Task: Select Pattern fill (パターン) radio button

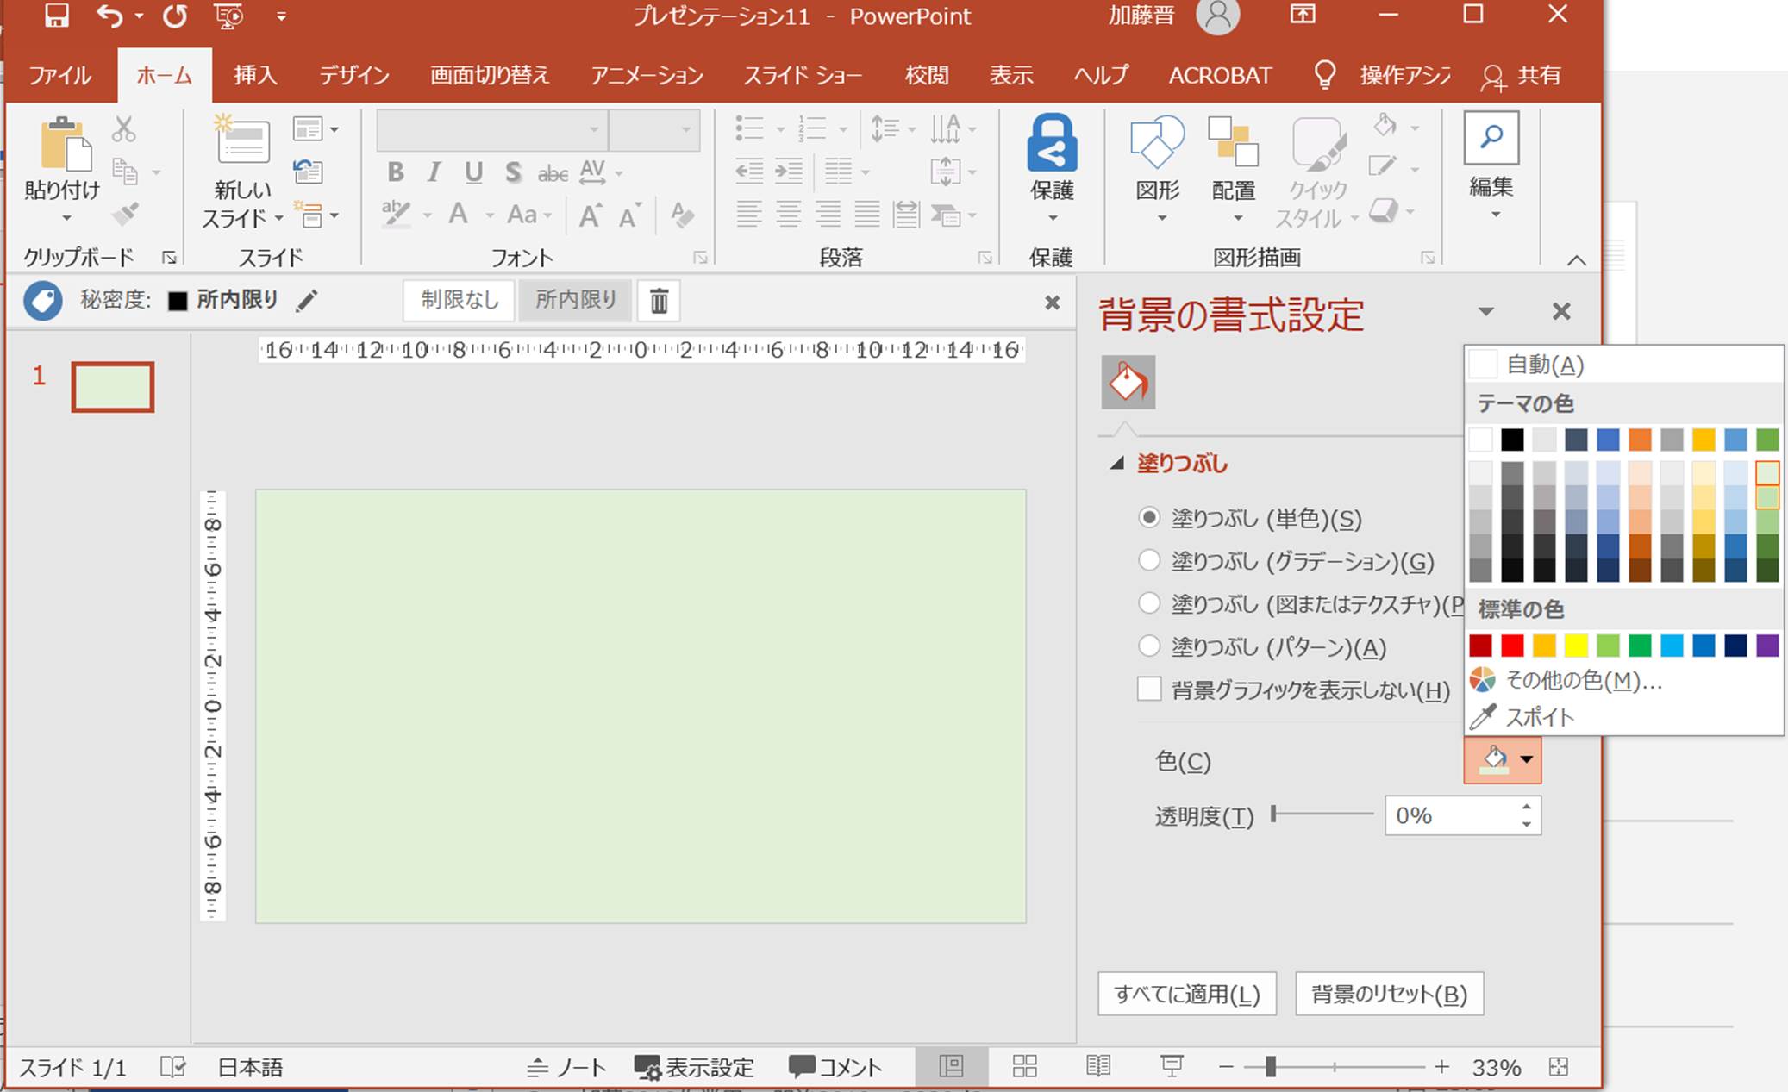Action: (x=1149, y=646)
